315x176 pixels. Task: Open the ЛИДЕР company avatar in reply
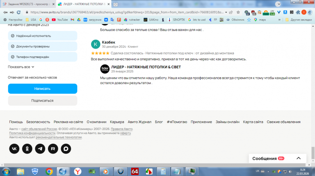point(105,69)
